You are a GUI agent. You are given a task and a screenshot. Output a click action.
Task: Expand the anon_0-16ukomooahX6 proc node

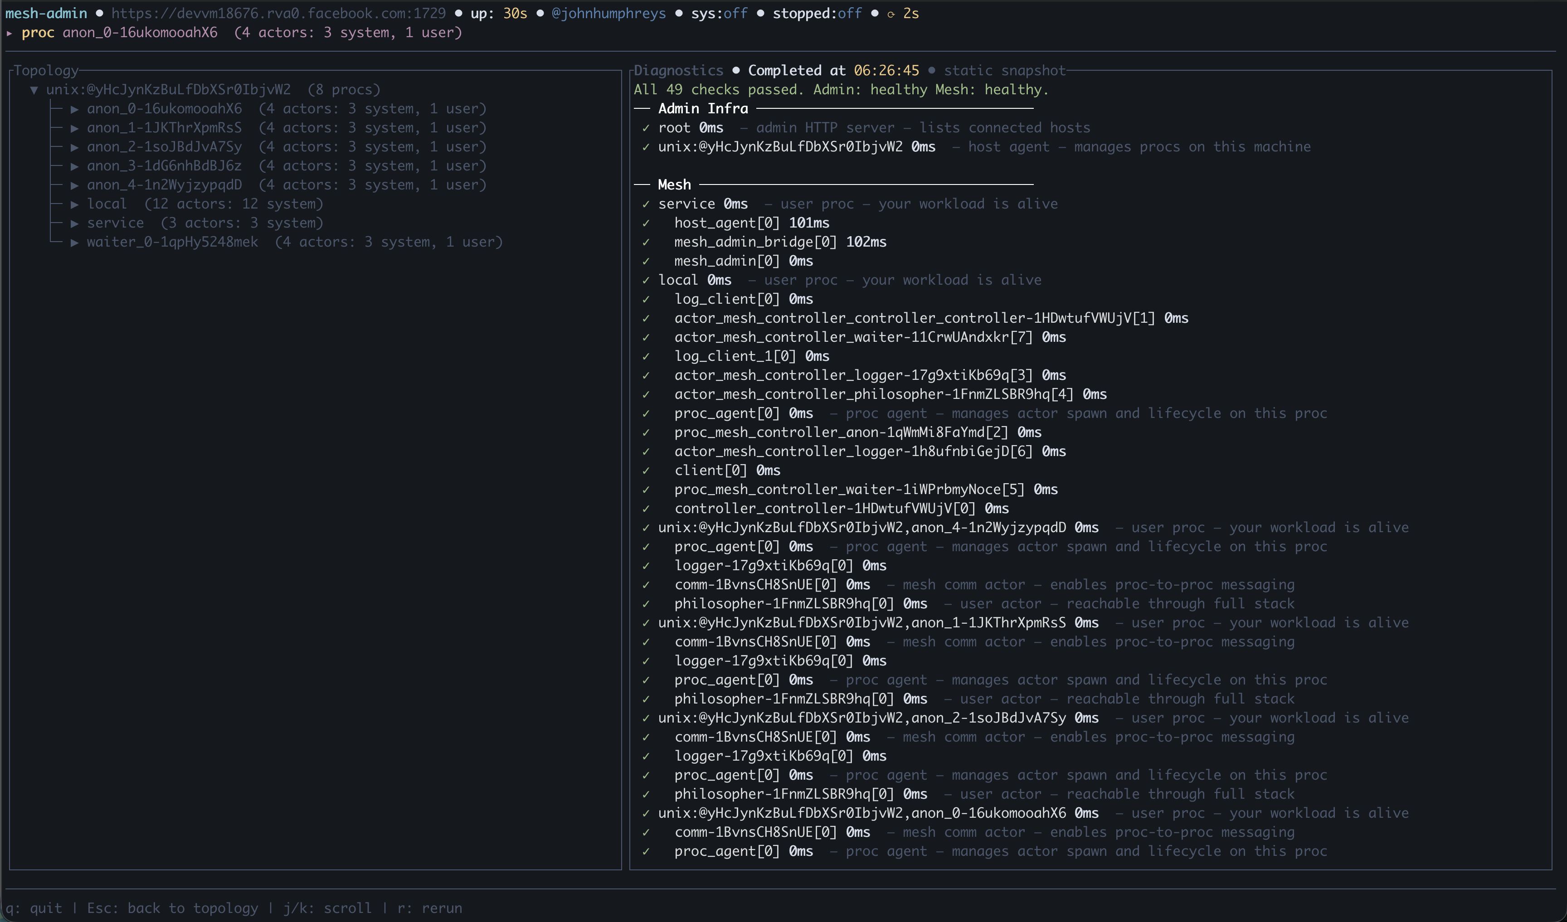75,109
